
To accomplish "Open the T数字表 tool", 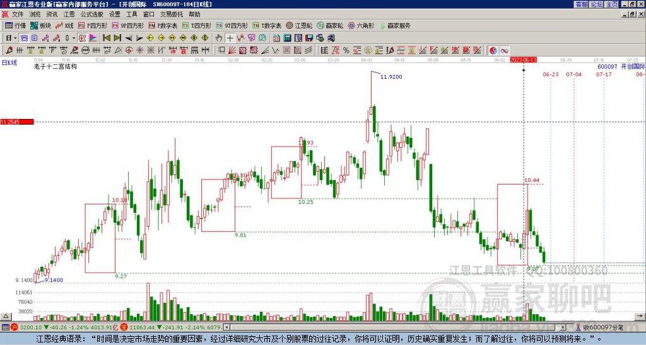I will tap(267, 25).
